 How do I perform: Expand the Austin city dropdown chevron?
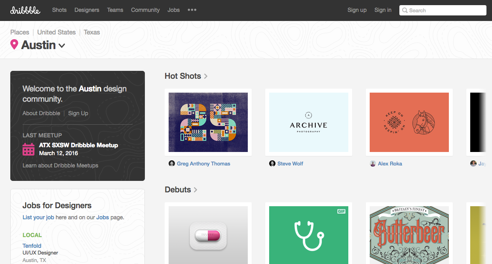(62, 46)
